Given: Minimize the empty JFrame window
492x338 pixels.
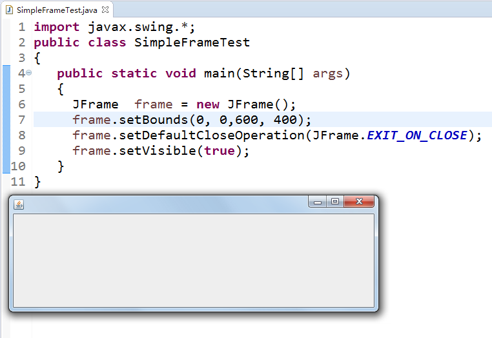Looking at the screenshot, I should pyautogui.click(x=318, y=202).
